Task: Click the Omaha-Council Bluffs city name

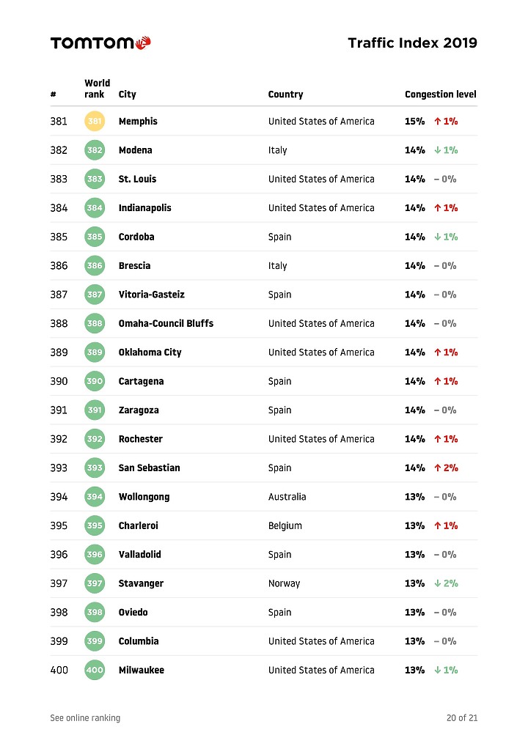Action: [x=166, y=323]
